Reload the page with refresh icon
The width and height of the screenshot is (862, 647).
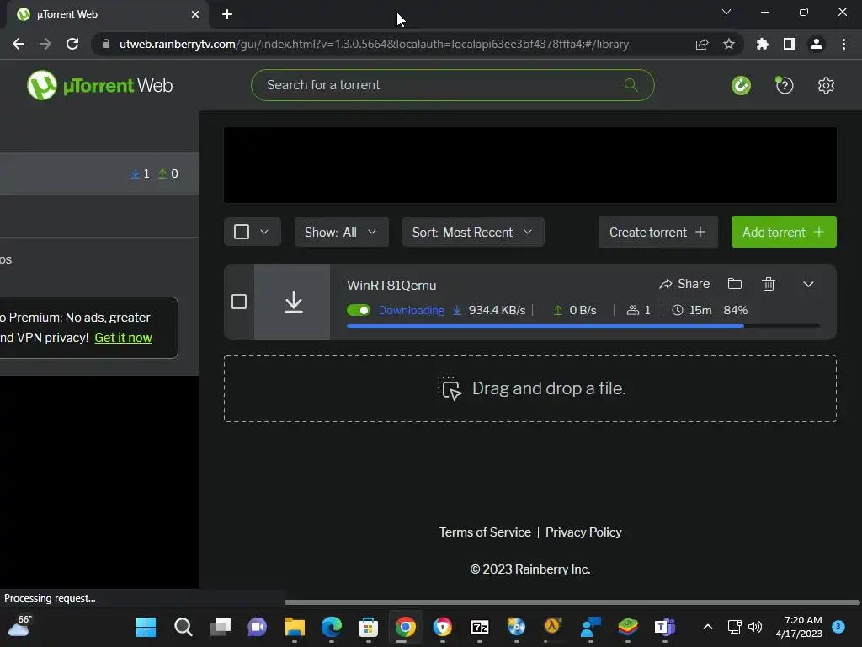coord(72,44)
